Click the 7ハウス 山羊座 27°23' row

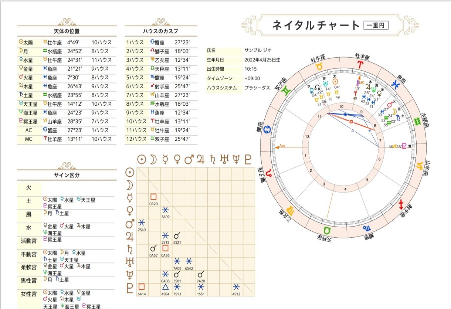(x=161, y=95)
